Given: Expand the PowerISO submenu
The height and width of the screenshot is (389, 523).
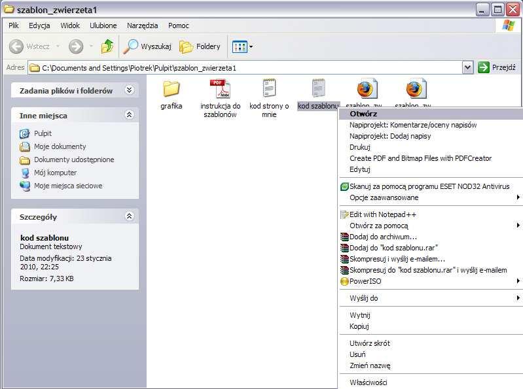Looking at the screenshot, I should [431, 281].
